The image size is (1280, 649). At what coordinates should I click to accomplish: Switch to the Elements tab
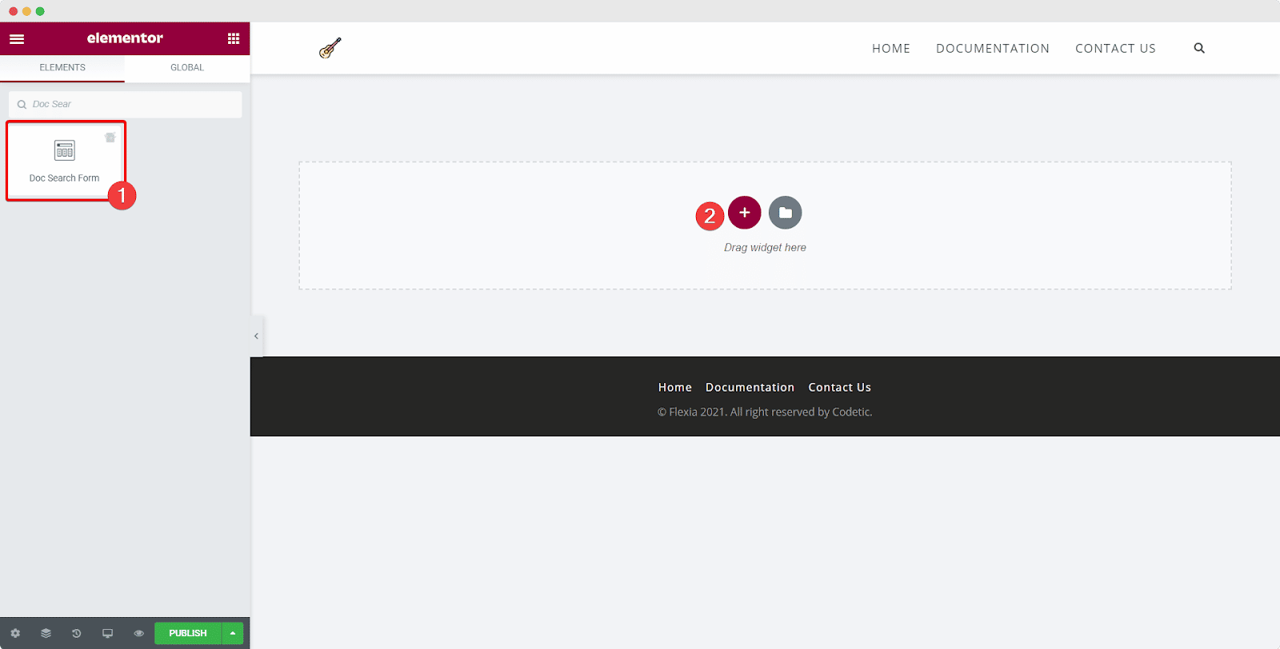pos(62,68)
